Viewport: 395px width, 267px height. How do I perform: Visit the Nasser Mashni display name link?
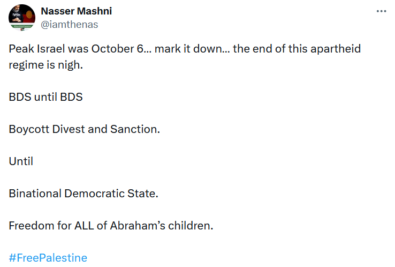pyautogui.click(x=77, y=11)
